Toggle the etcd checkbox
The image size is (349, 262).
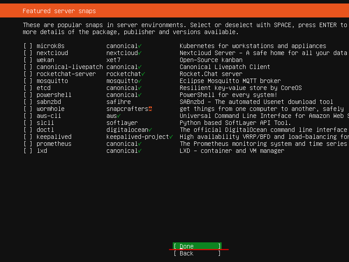pos(28,88)
